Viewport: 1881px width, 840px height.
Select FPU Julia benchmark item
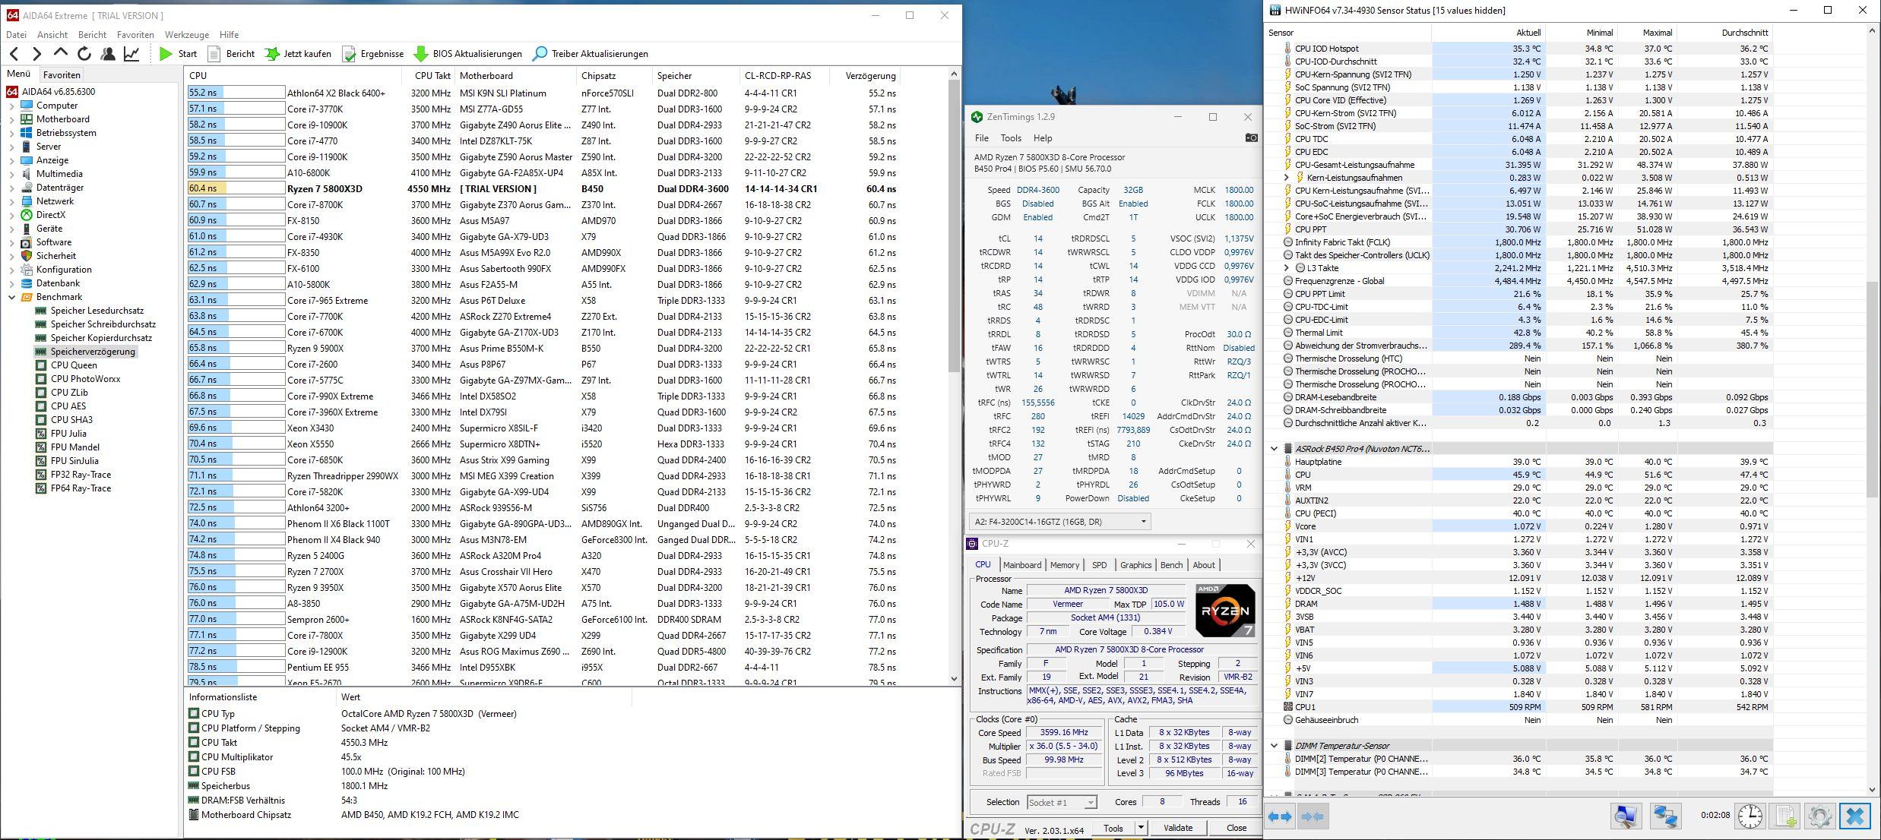68,434
